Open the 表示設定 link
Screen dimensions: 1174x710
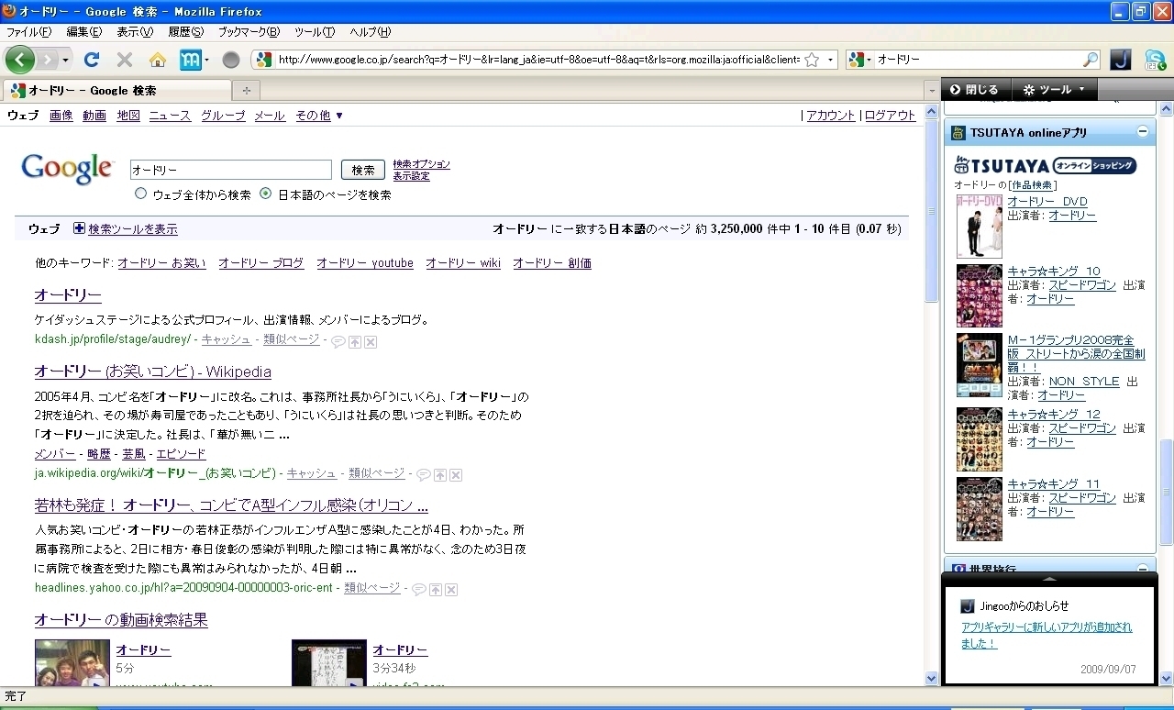[411, 176]
